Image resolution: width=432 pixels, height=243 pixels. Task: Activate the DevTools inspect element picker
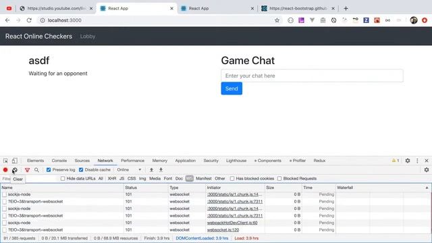5,161
